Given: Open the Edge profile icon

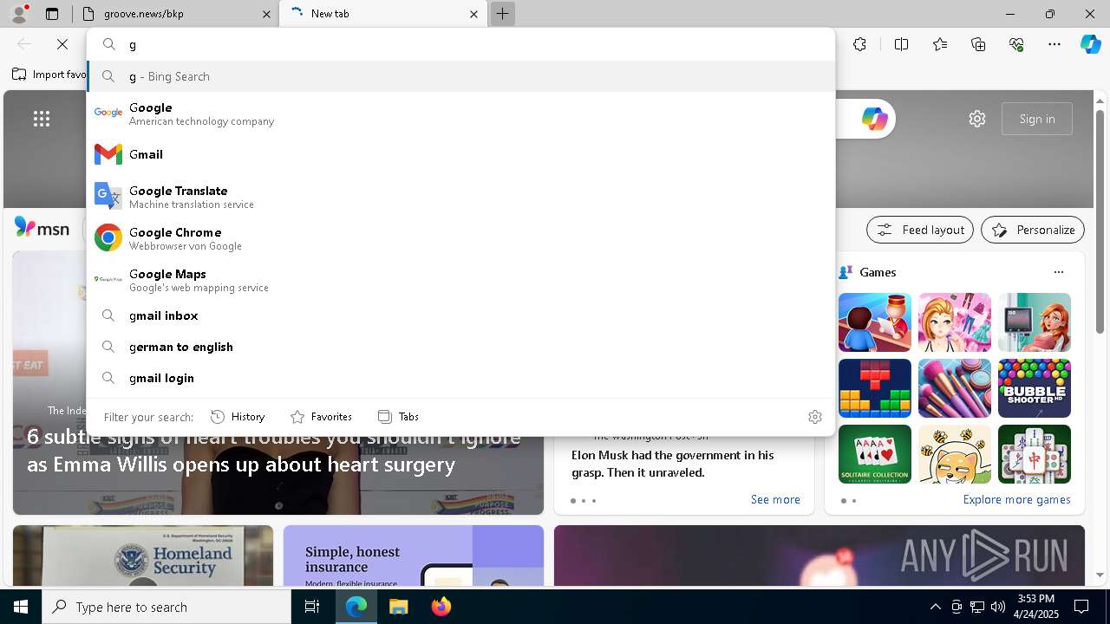Looking at the screenshot, I should click(x=19, y=14).
